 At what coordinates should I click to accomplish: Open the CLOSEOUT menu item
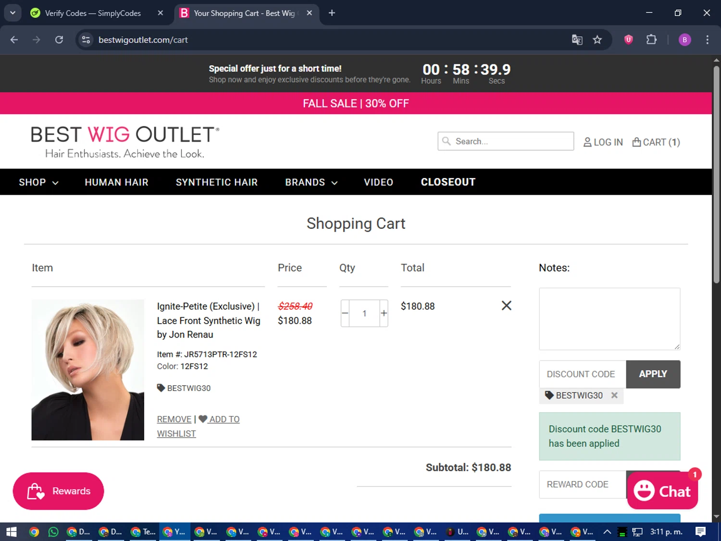(448, 182)
